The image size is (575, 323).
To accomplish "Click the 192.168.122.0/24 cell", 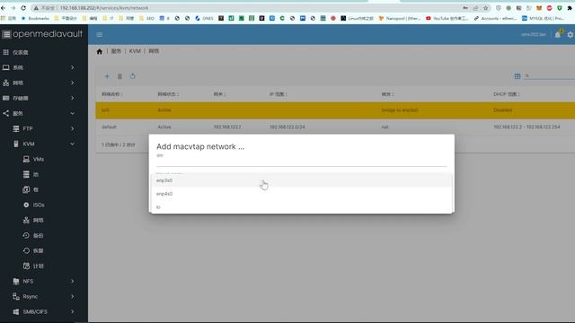I will point(287,127).
